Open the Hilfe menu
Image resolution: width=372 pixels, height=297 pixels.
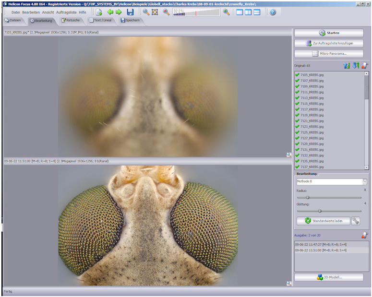pos(83,12)
